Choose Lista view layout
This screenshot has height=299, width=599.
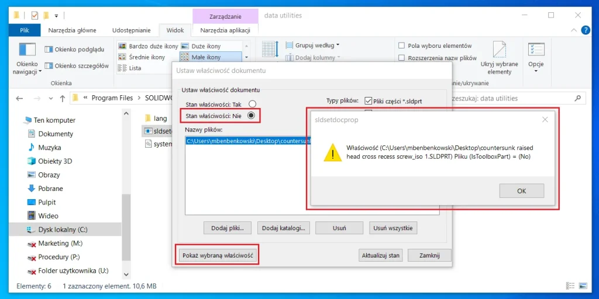pyautogui.click(x=130, y=68)
